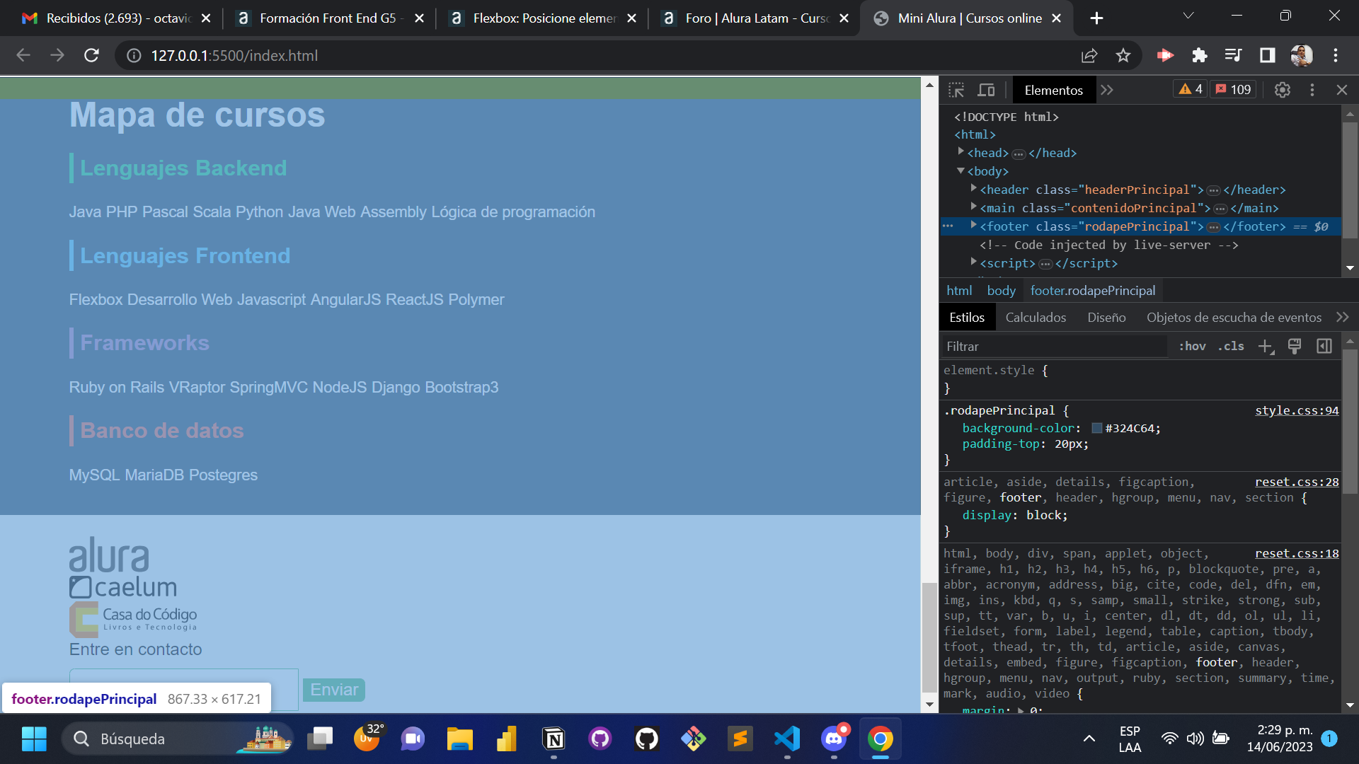Focus the Filtrar styles filter field

1055,347
